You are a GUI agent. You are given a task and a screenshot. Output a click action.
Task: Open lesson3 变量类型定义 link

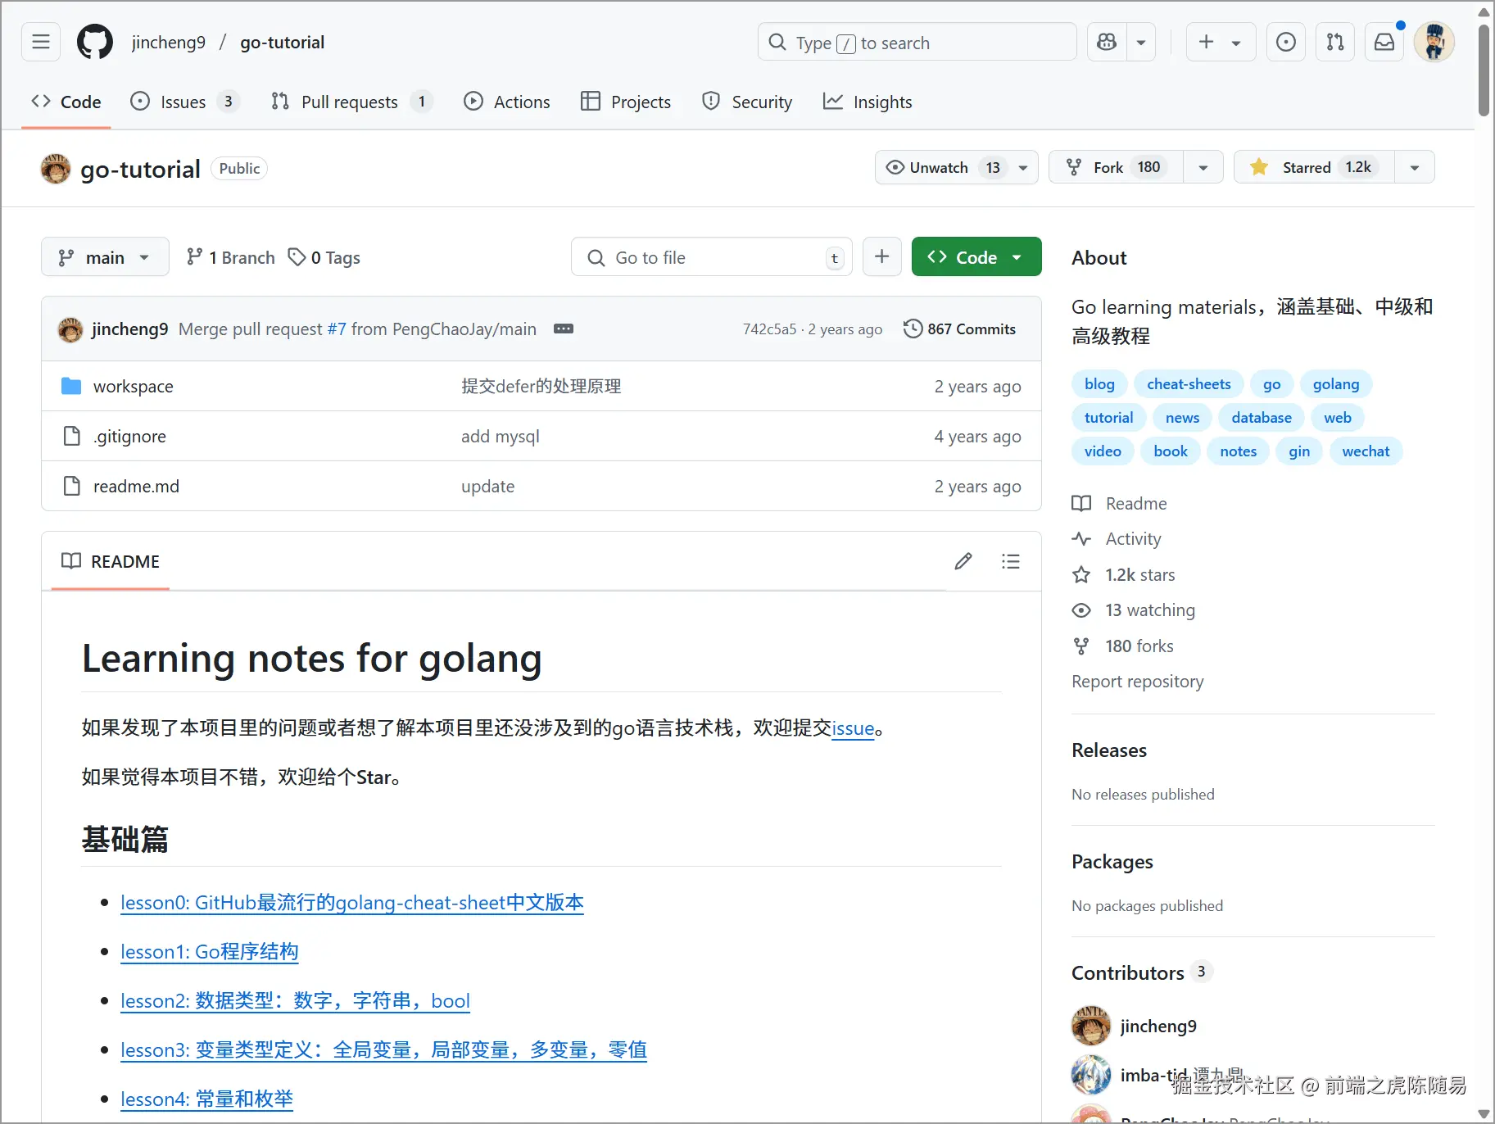click(x=383, y=1050)
